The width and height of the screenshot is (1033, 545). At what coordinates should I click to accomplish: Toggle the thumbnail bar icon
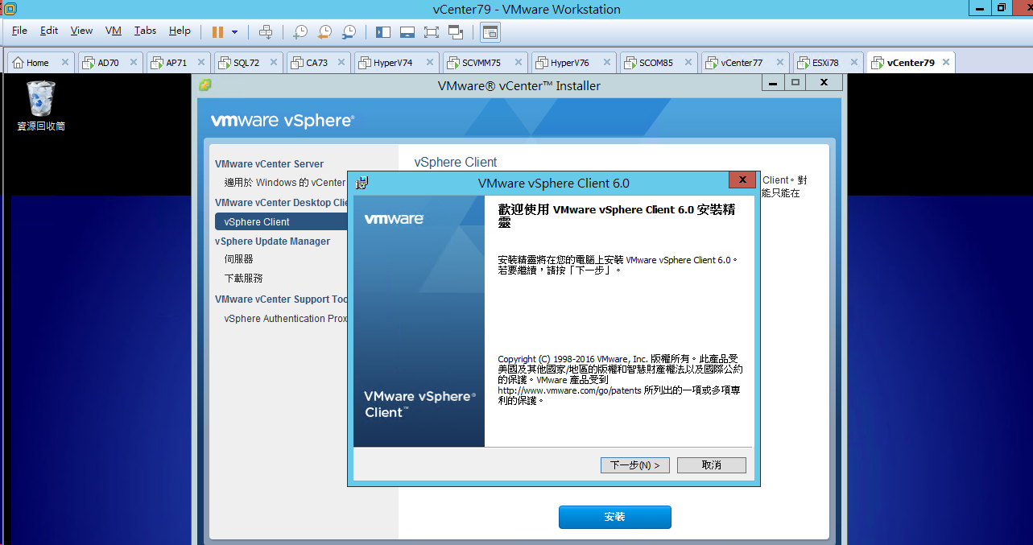[407, 32]
